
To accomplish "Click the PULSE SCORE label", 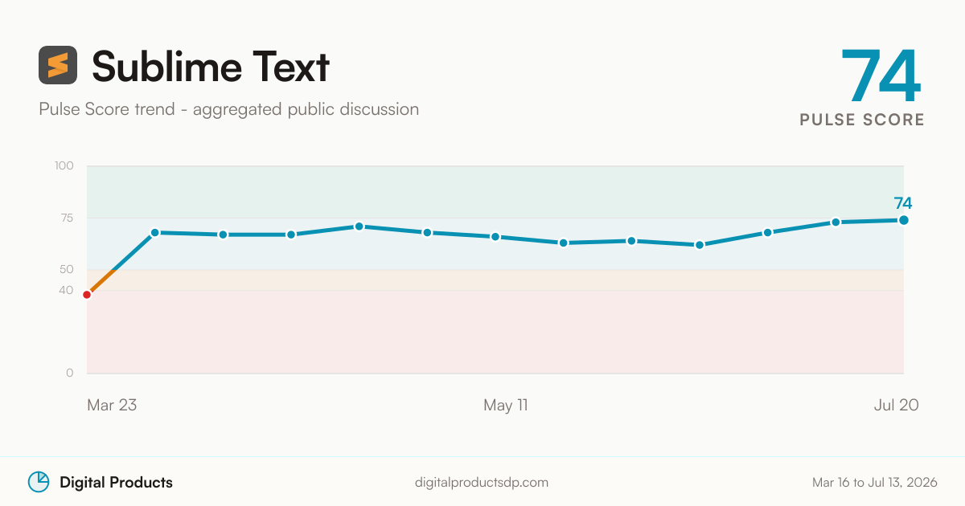I will coord(862,120).
